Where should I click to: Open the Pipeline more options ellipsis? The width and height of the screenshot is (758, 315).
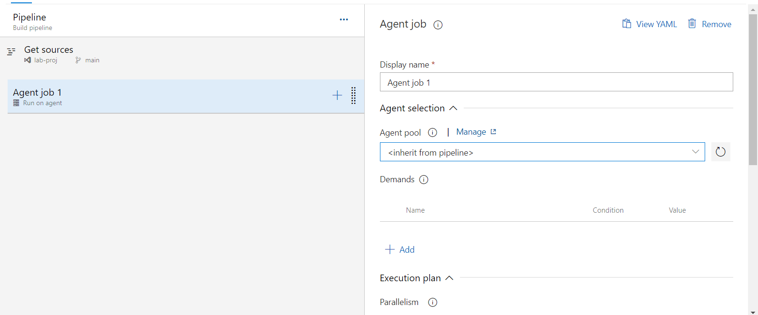(344, 20)
